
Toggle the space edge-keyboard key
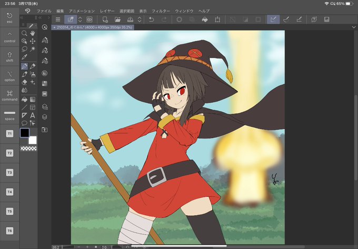coord(9,115)
